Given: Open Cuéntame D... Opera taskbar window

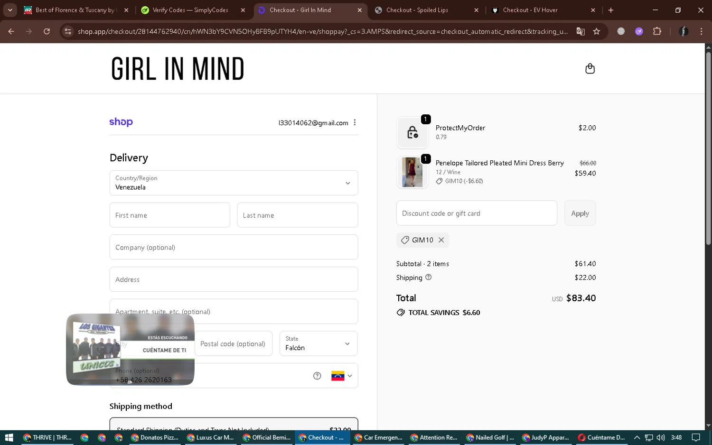Looking at the screenshot, I should [601, 437].
